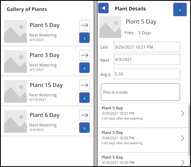The image size is (191, 167).
Task: Click the back arrow in Plant Details
Action: (x=103, y=8)
